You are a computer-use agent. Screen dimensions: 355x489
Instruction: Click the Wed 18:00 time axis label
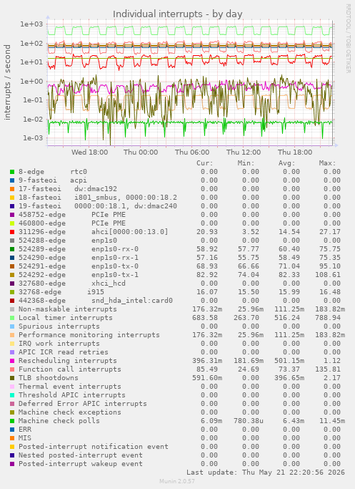pyautogui.click(x=89, y=152)
